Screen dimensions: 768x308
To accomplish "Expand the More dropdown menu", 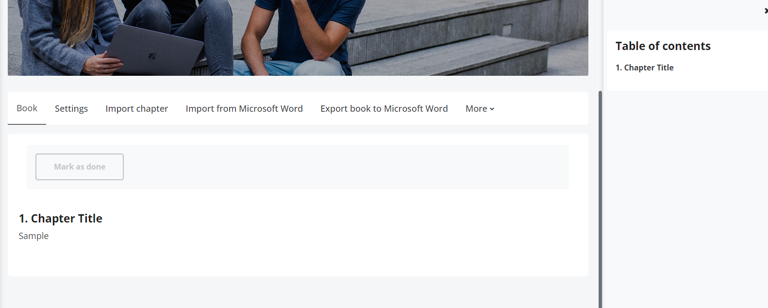I will click(480, 109).
